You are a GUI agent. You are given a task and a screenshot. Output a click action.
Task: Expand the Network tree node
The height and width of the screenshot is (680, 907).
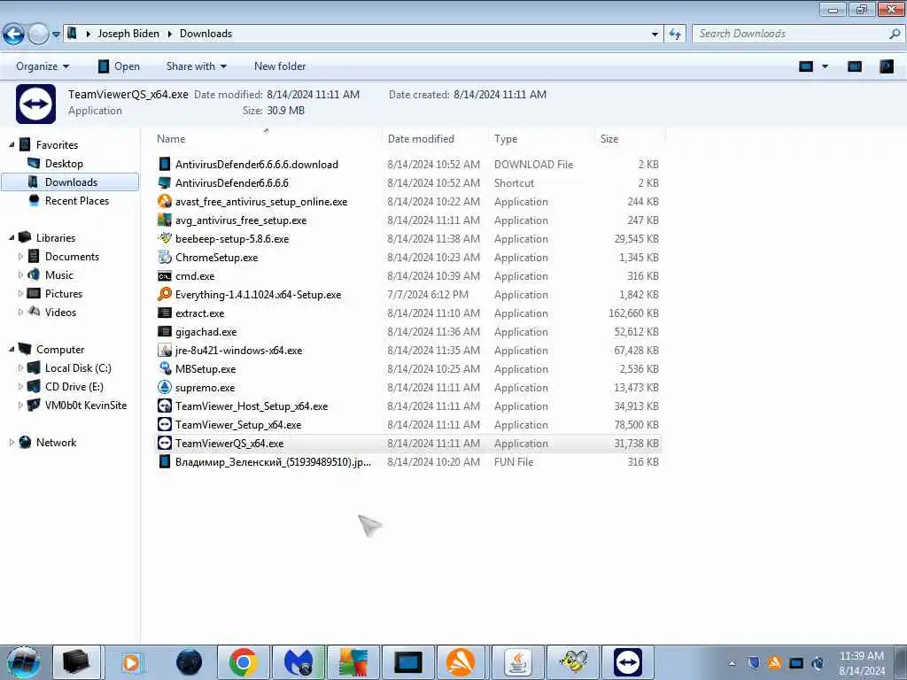click(x=12, y=443)
